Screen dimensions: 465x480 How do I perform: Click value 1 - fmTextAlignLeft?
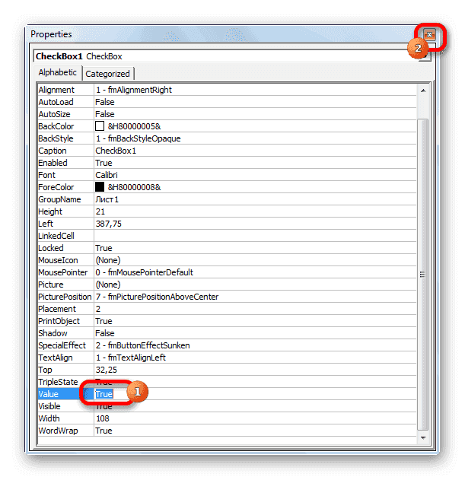[130, 358]
